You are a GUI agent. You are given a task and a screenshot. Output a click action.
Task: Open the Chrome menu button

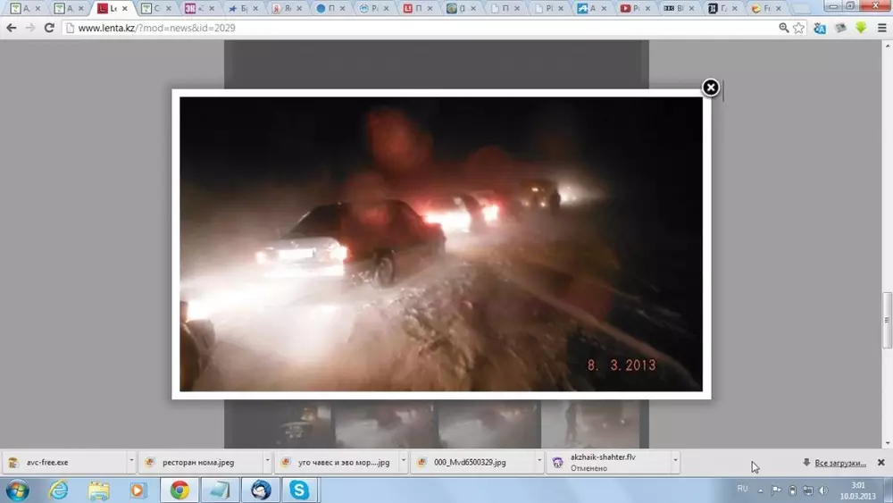pos(881,28)
